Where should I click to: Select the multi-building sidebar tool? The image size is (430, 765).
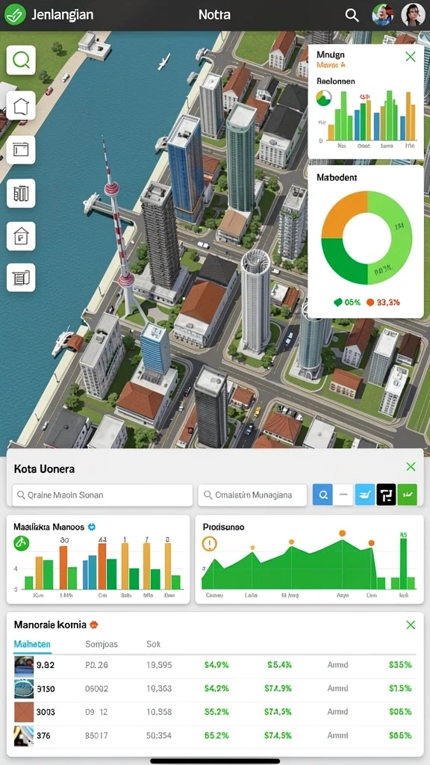click(x=21, y=193)
